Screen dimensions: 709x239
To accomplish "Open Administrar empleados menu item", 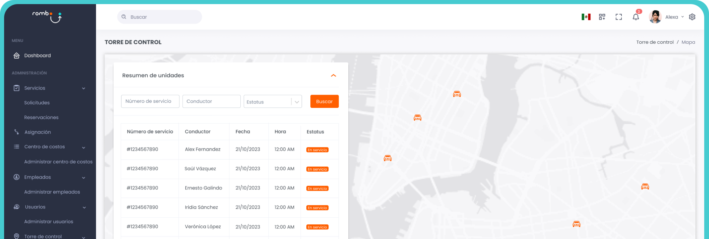I will (52, 192).
